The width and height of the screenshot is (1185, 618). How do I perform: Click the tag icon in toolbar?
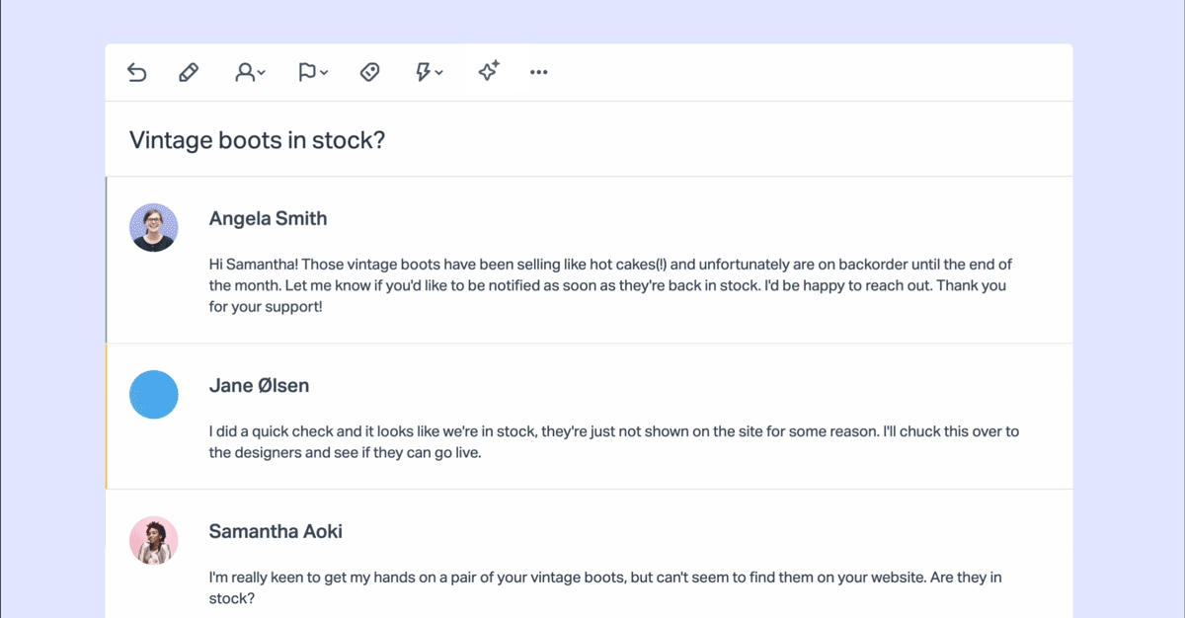point(370,72)
